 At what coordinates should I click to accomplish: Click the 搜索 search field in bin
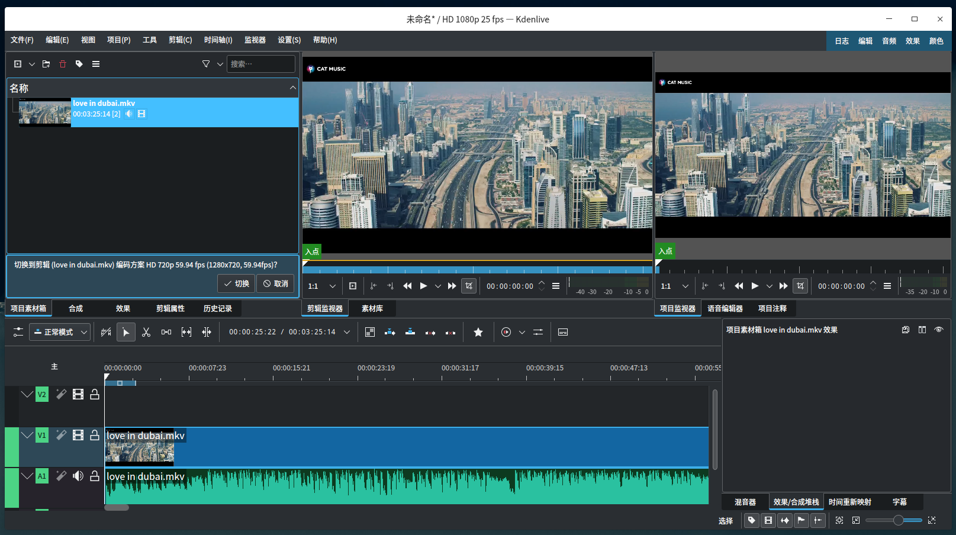click(x=260, y=64)
